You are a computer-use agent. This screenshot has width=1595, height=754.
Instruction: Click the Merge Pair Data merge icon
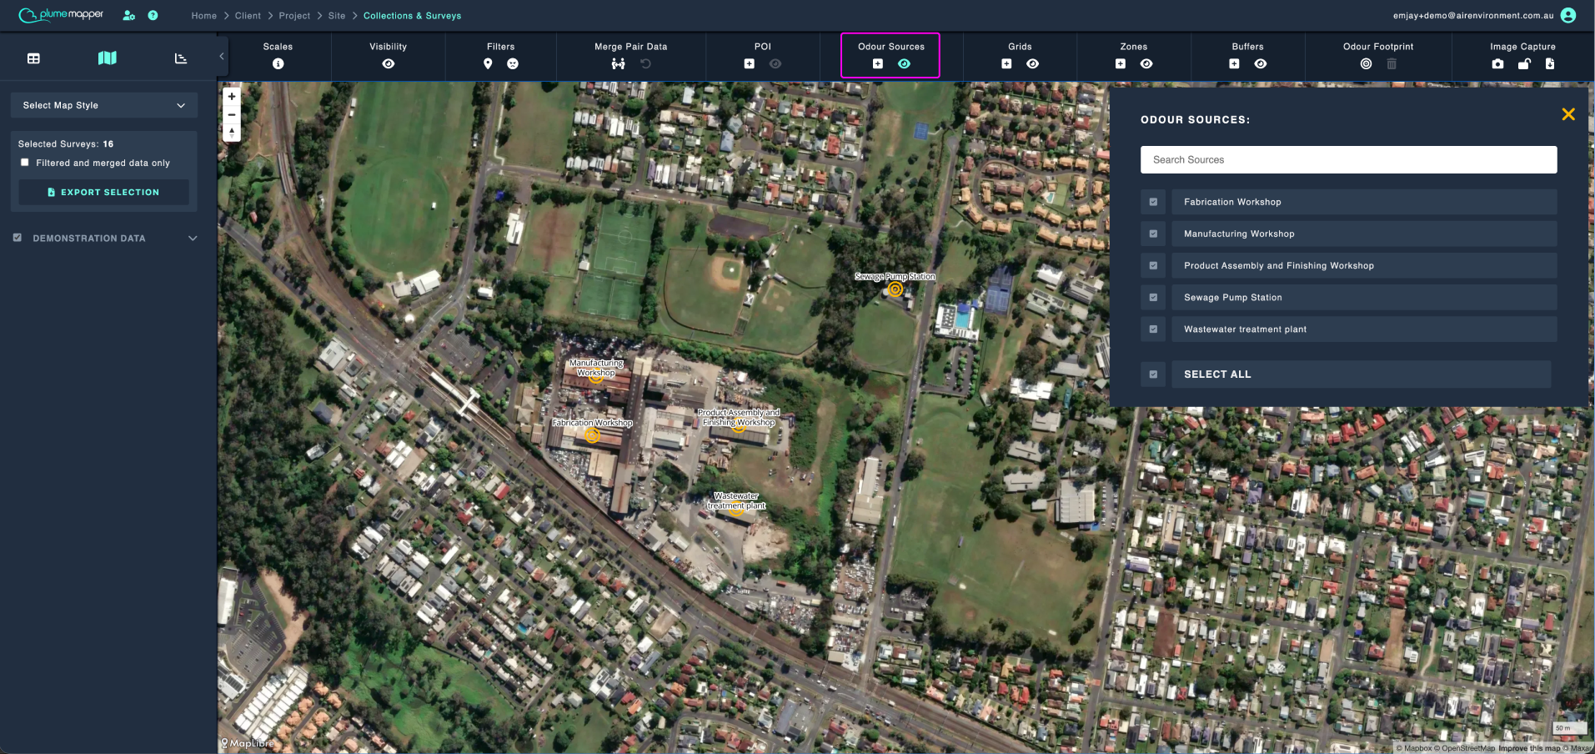pyautogui.click(x=618, y=63)
